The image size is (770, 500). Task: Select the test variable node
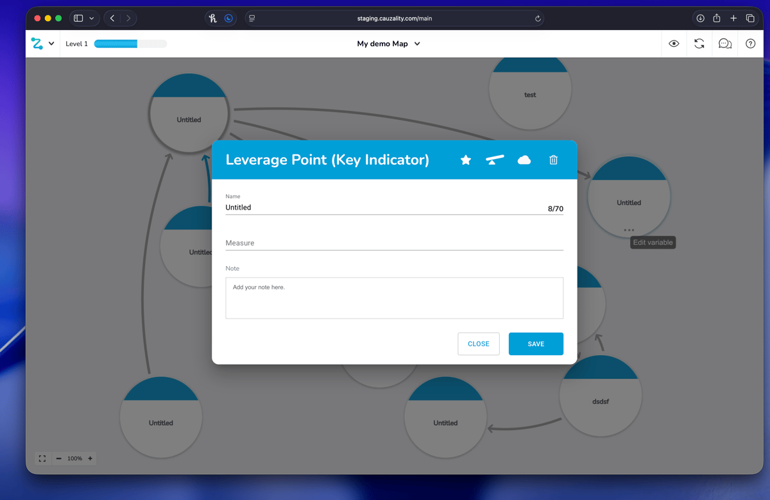click(x=530, y=90)
